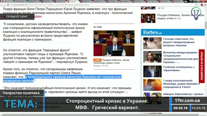Click the vertical page scrollbar thumb

(x=206, y=25)
